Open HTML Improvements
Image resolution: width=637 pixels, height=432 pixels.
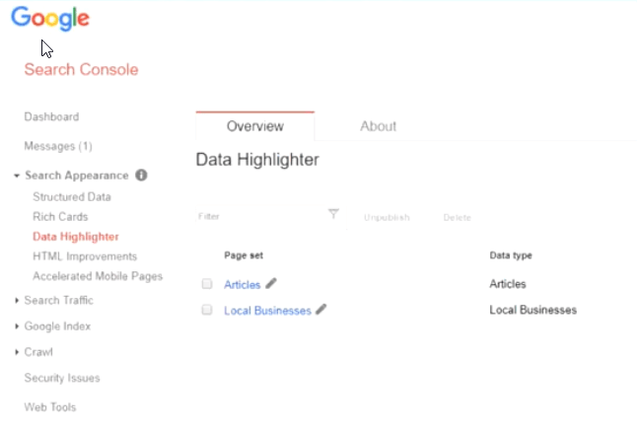85,256
